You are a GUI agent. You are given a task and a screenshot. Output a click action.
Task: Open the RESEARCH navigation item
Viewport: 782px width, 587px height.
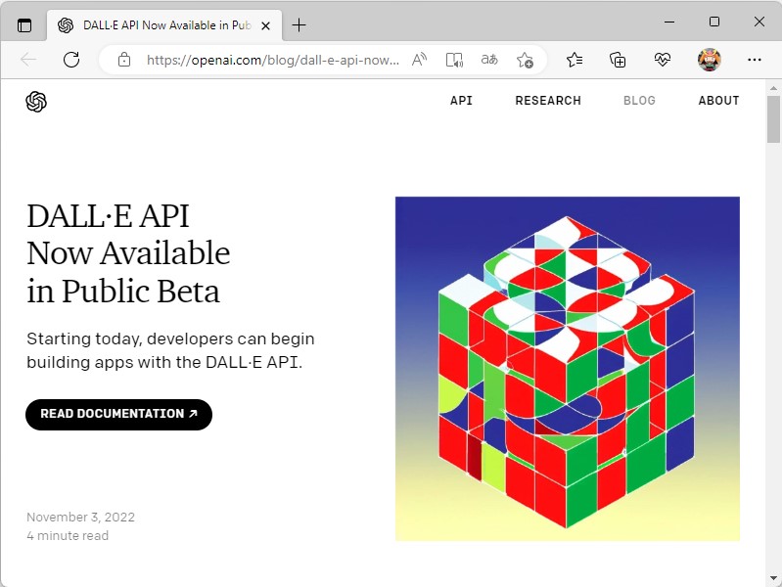[x=548, y=101]
